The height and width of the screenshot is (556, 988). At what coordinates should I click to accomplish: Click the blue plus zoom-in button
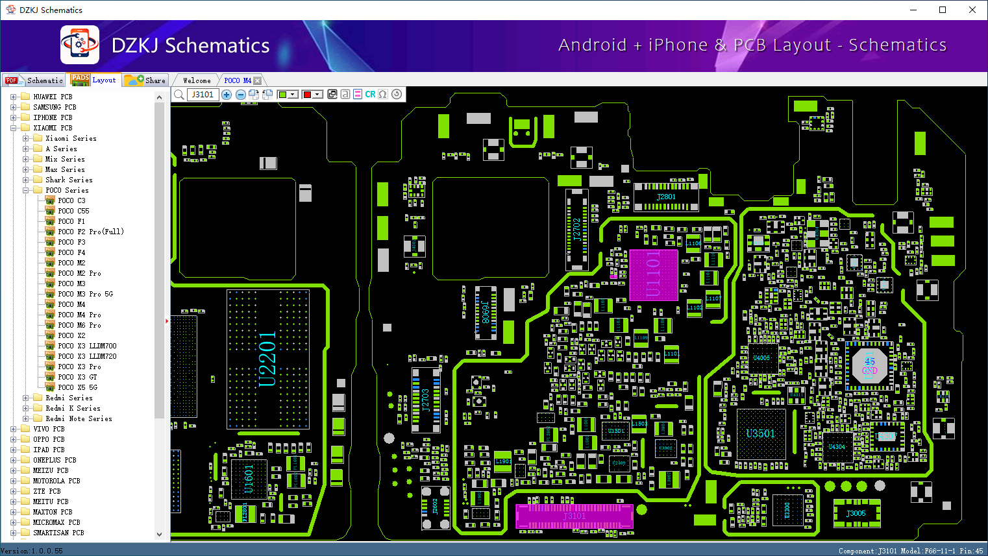[227, 95]
